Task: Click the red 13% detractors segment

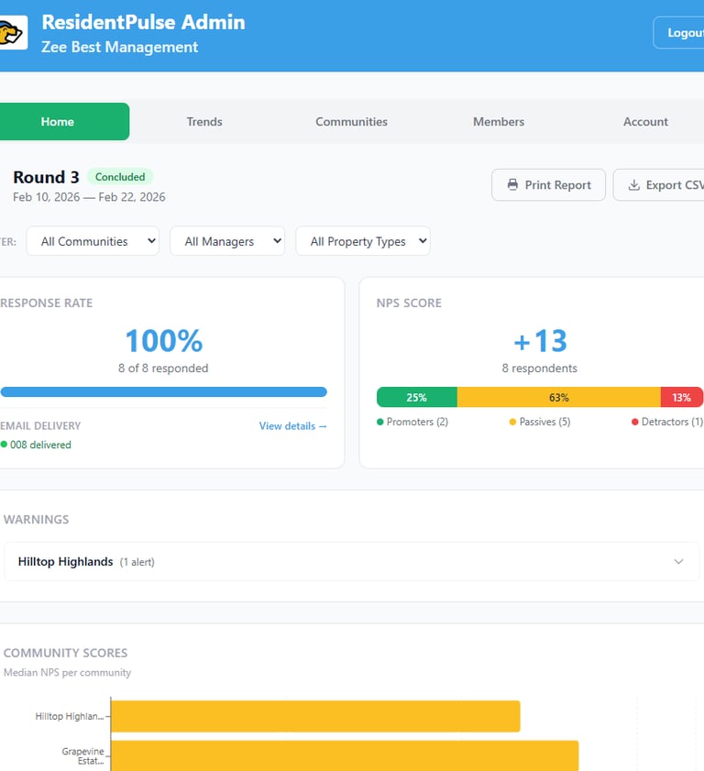Action: click(x=681, y=397)
